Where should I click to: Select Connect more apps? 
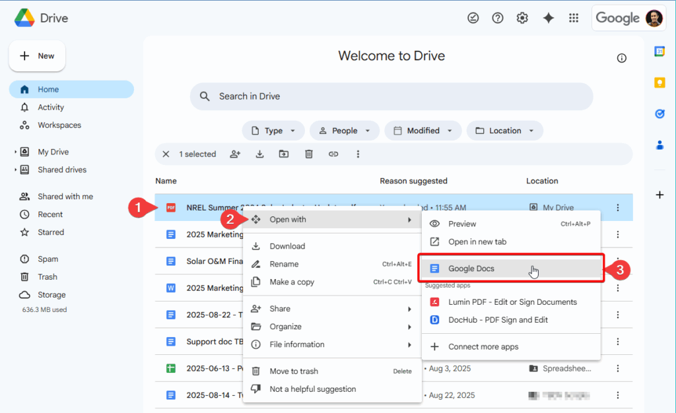coord(511,346)
